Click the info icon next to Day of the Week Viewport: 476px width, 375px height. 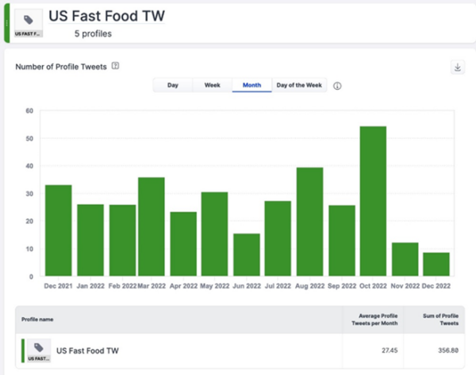pos(337,86)
